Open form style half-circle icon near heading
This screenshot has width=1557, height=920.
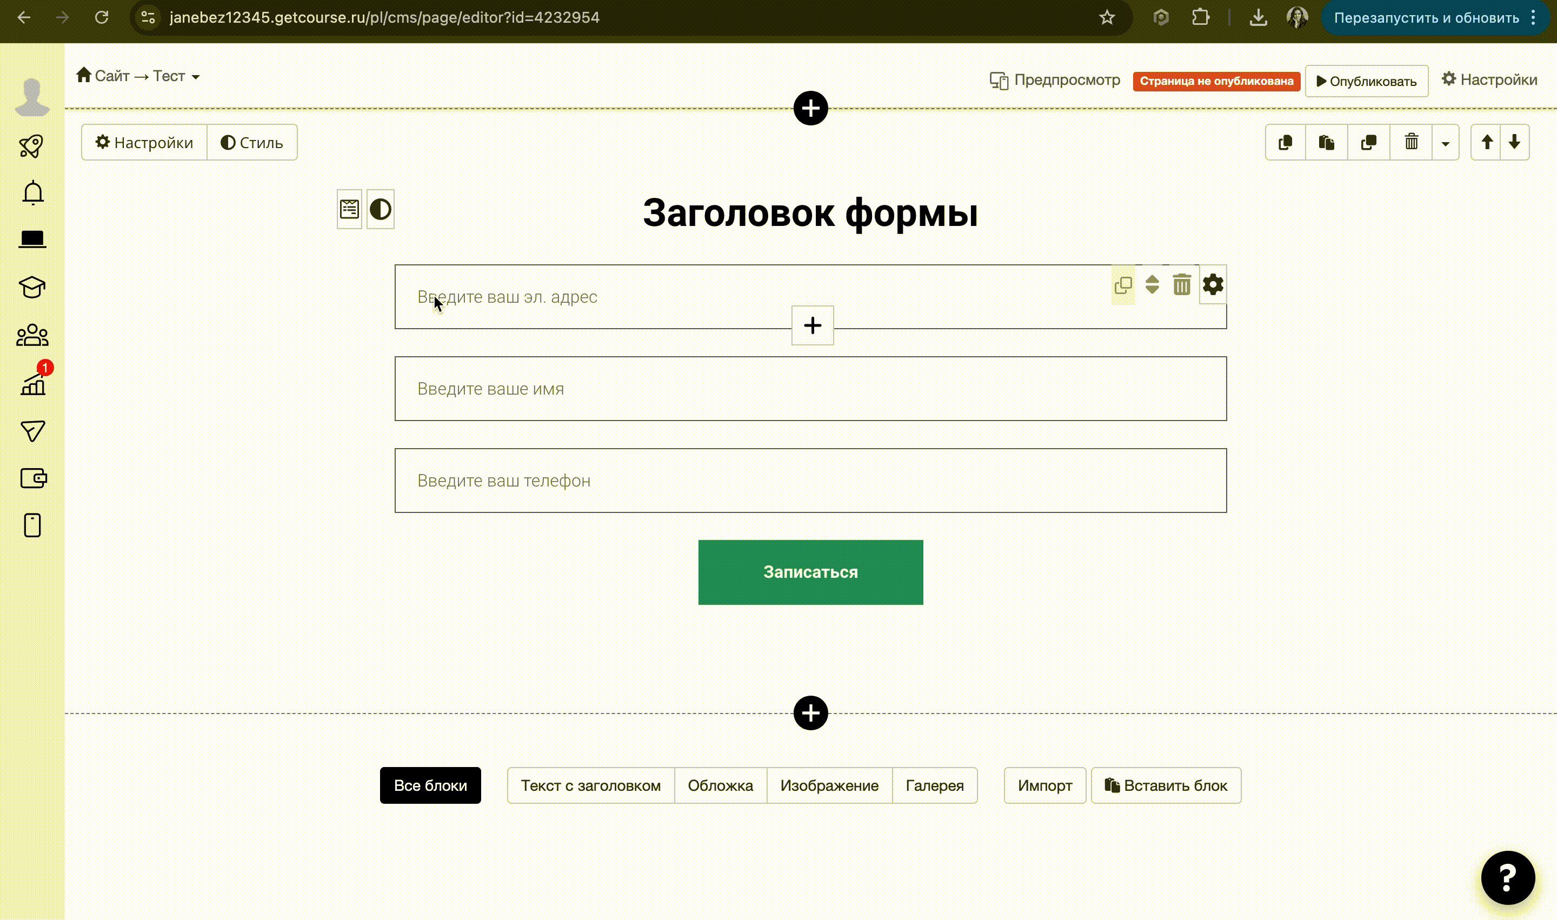click(380, 210)
